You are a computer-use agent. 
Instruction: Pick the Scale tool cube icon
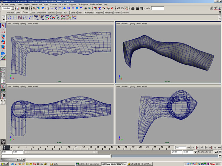3,47
